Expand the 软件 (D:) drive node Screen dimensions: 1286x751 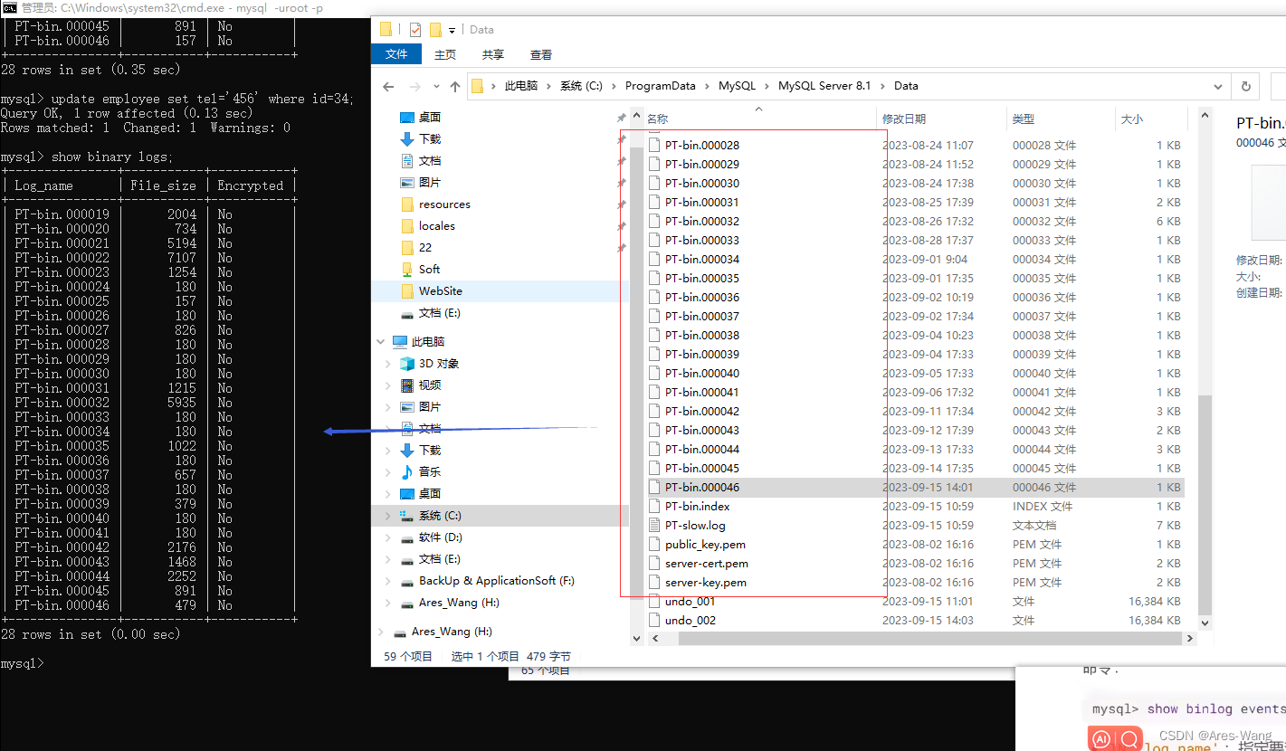(x=389, y=537)
